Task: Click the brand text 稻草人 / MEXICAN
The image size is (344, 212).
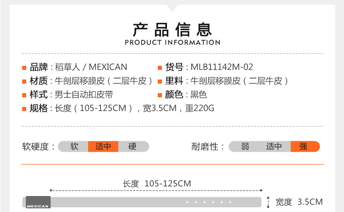Action: click(91, 67)
